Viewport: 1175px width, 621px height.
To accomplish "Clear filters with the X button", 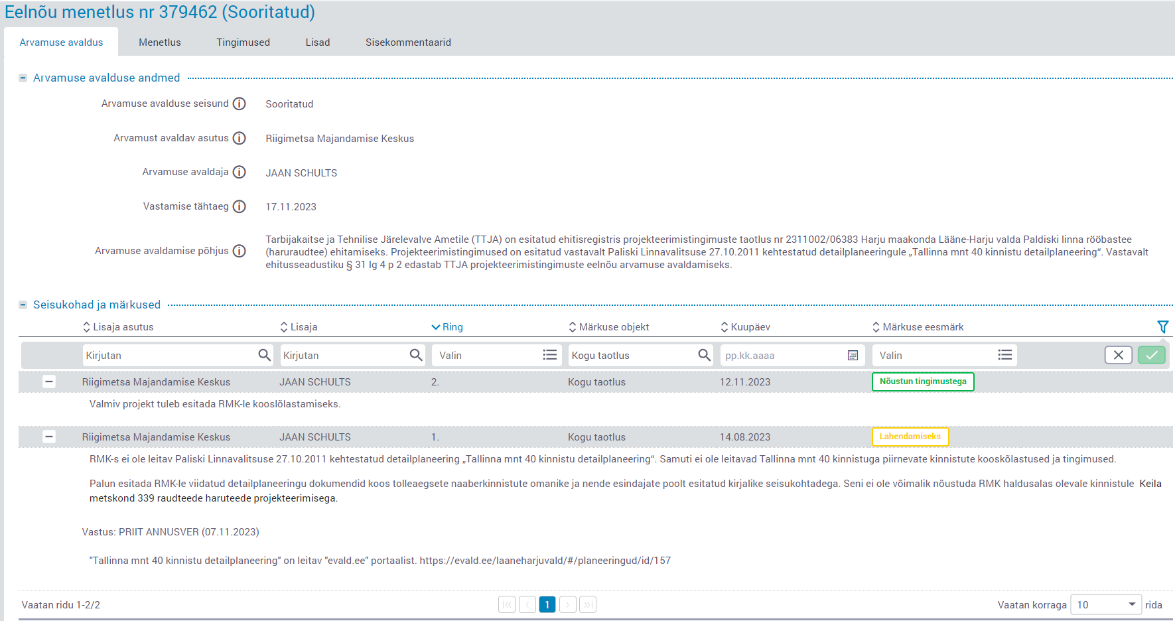I will click(1118, 355).
